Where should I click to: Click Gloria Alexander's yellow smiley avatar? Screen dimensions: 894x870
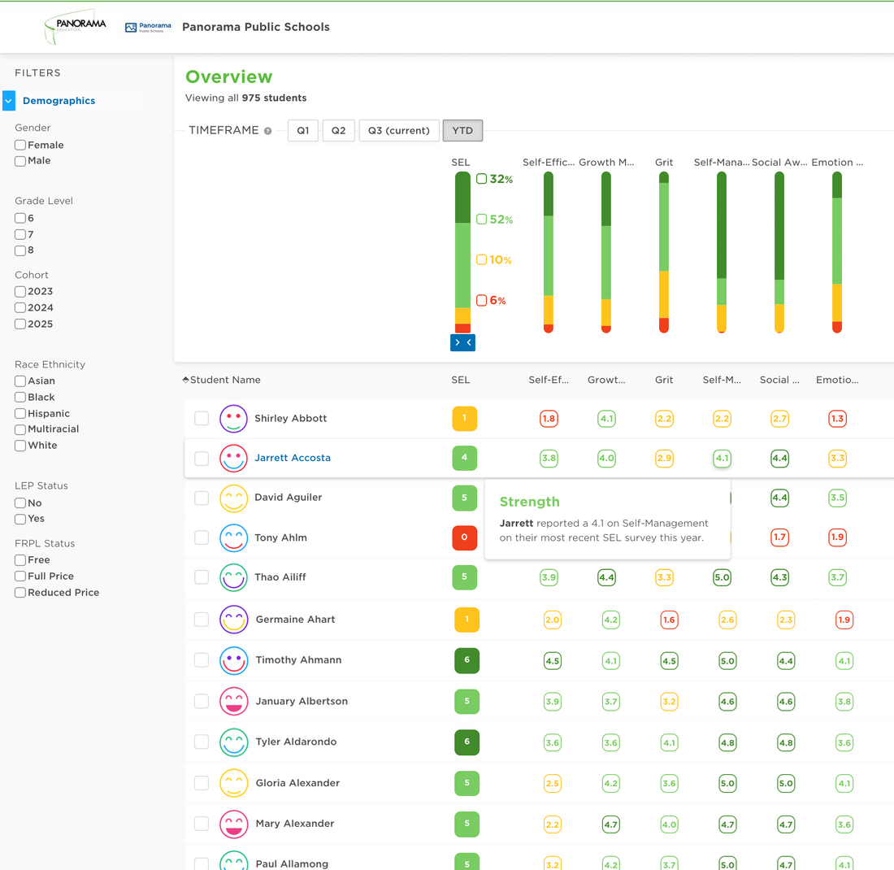click(x=234, y=783)
